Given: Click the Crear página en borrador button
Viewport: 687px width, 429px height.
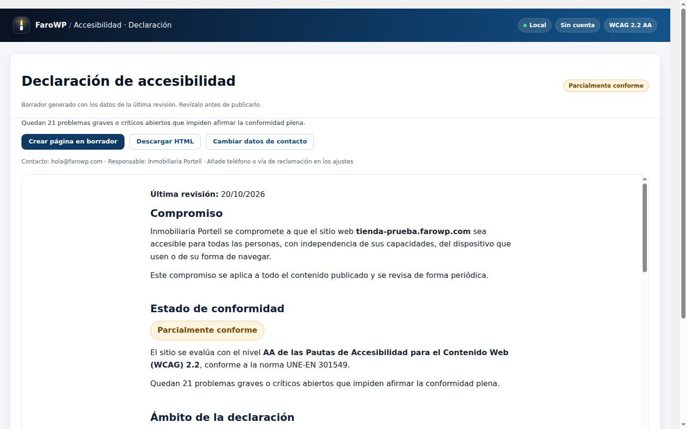Looking at the screenshot, I should pyautogui.click(x=73, y=142).
